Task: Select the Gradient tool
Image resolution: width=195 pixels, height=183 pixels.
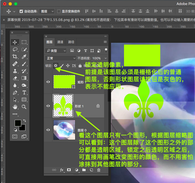Action: [24, 78]
